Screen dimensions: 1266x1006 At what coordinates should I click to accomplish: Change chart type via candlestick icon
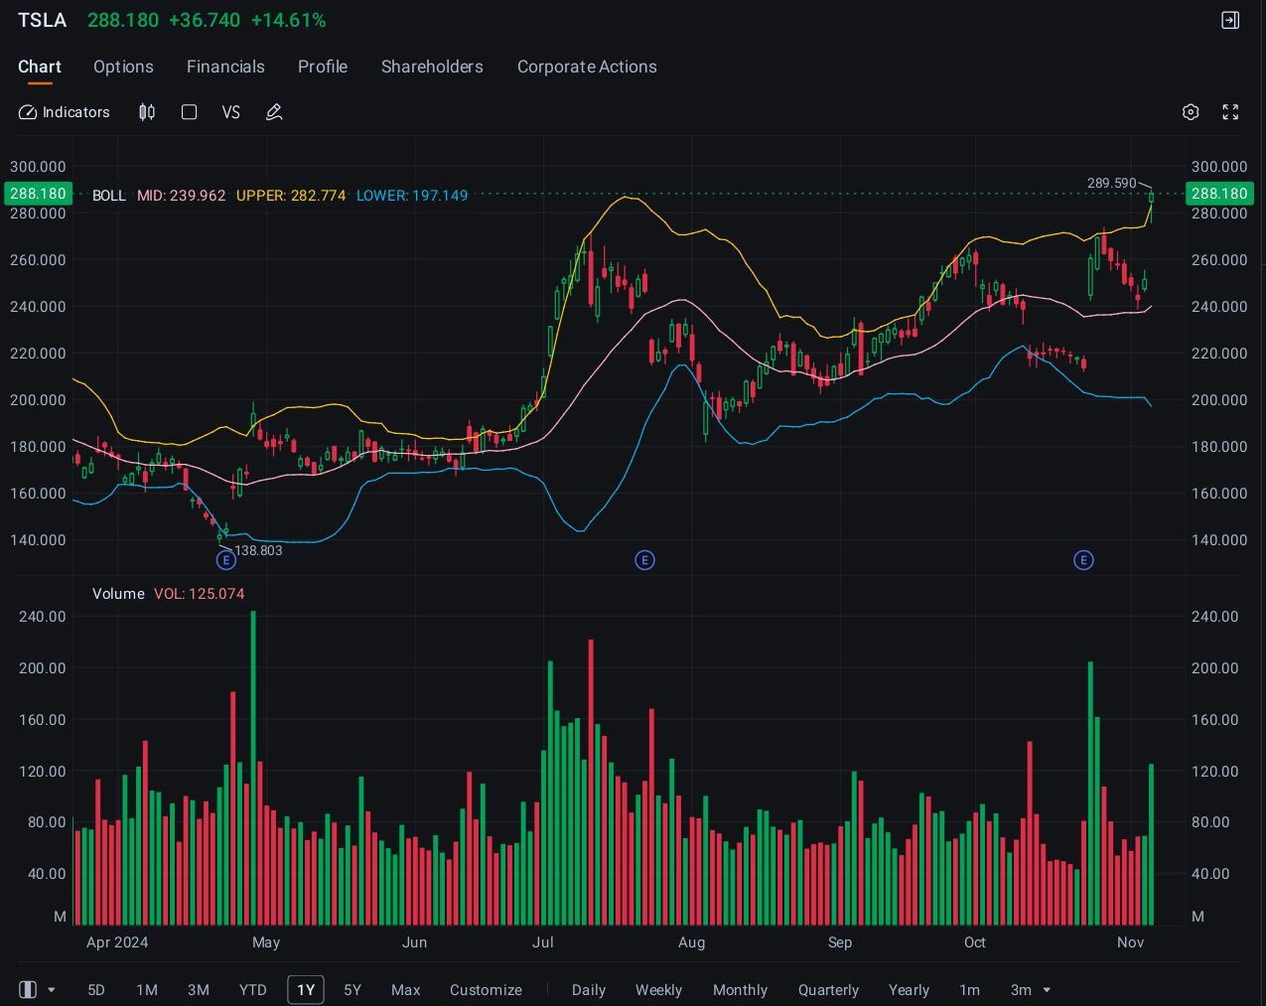[147, 112]
